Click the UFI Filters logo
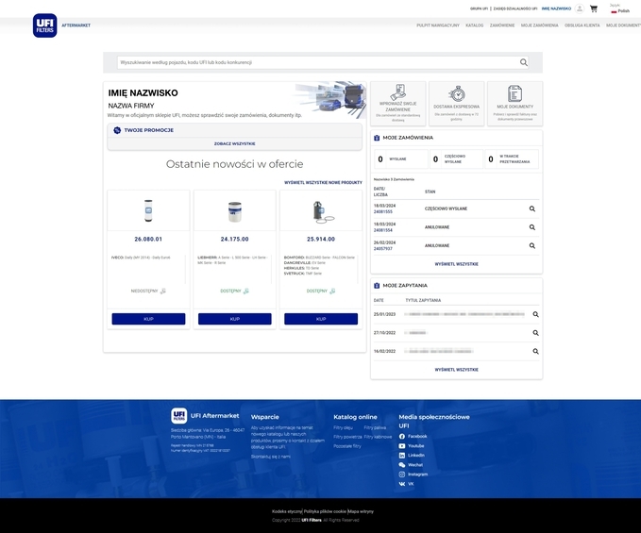The image size is (641, 533). pyautogui.click(x=44, y=25)
